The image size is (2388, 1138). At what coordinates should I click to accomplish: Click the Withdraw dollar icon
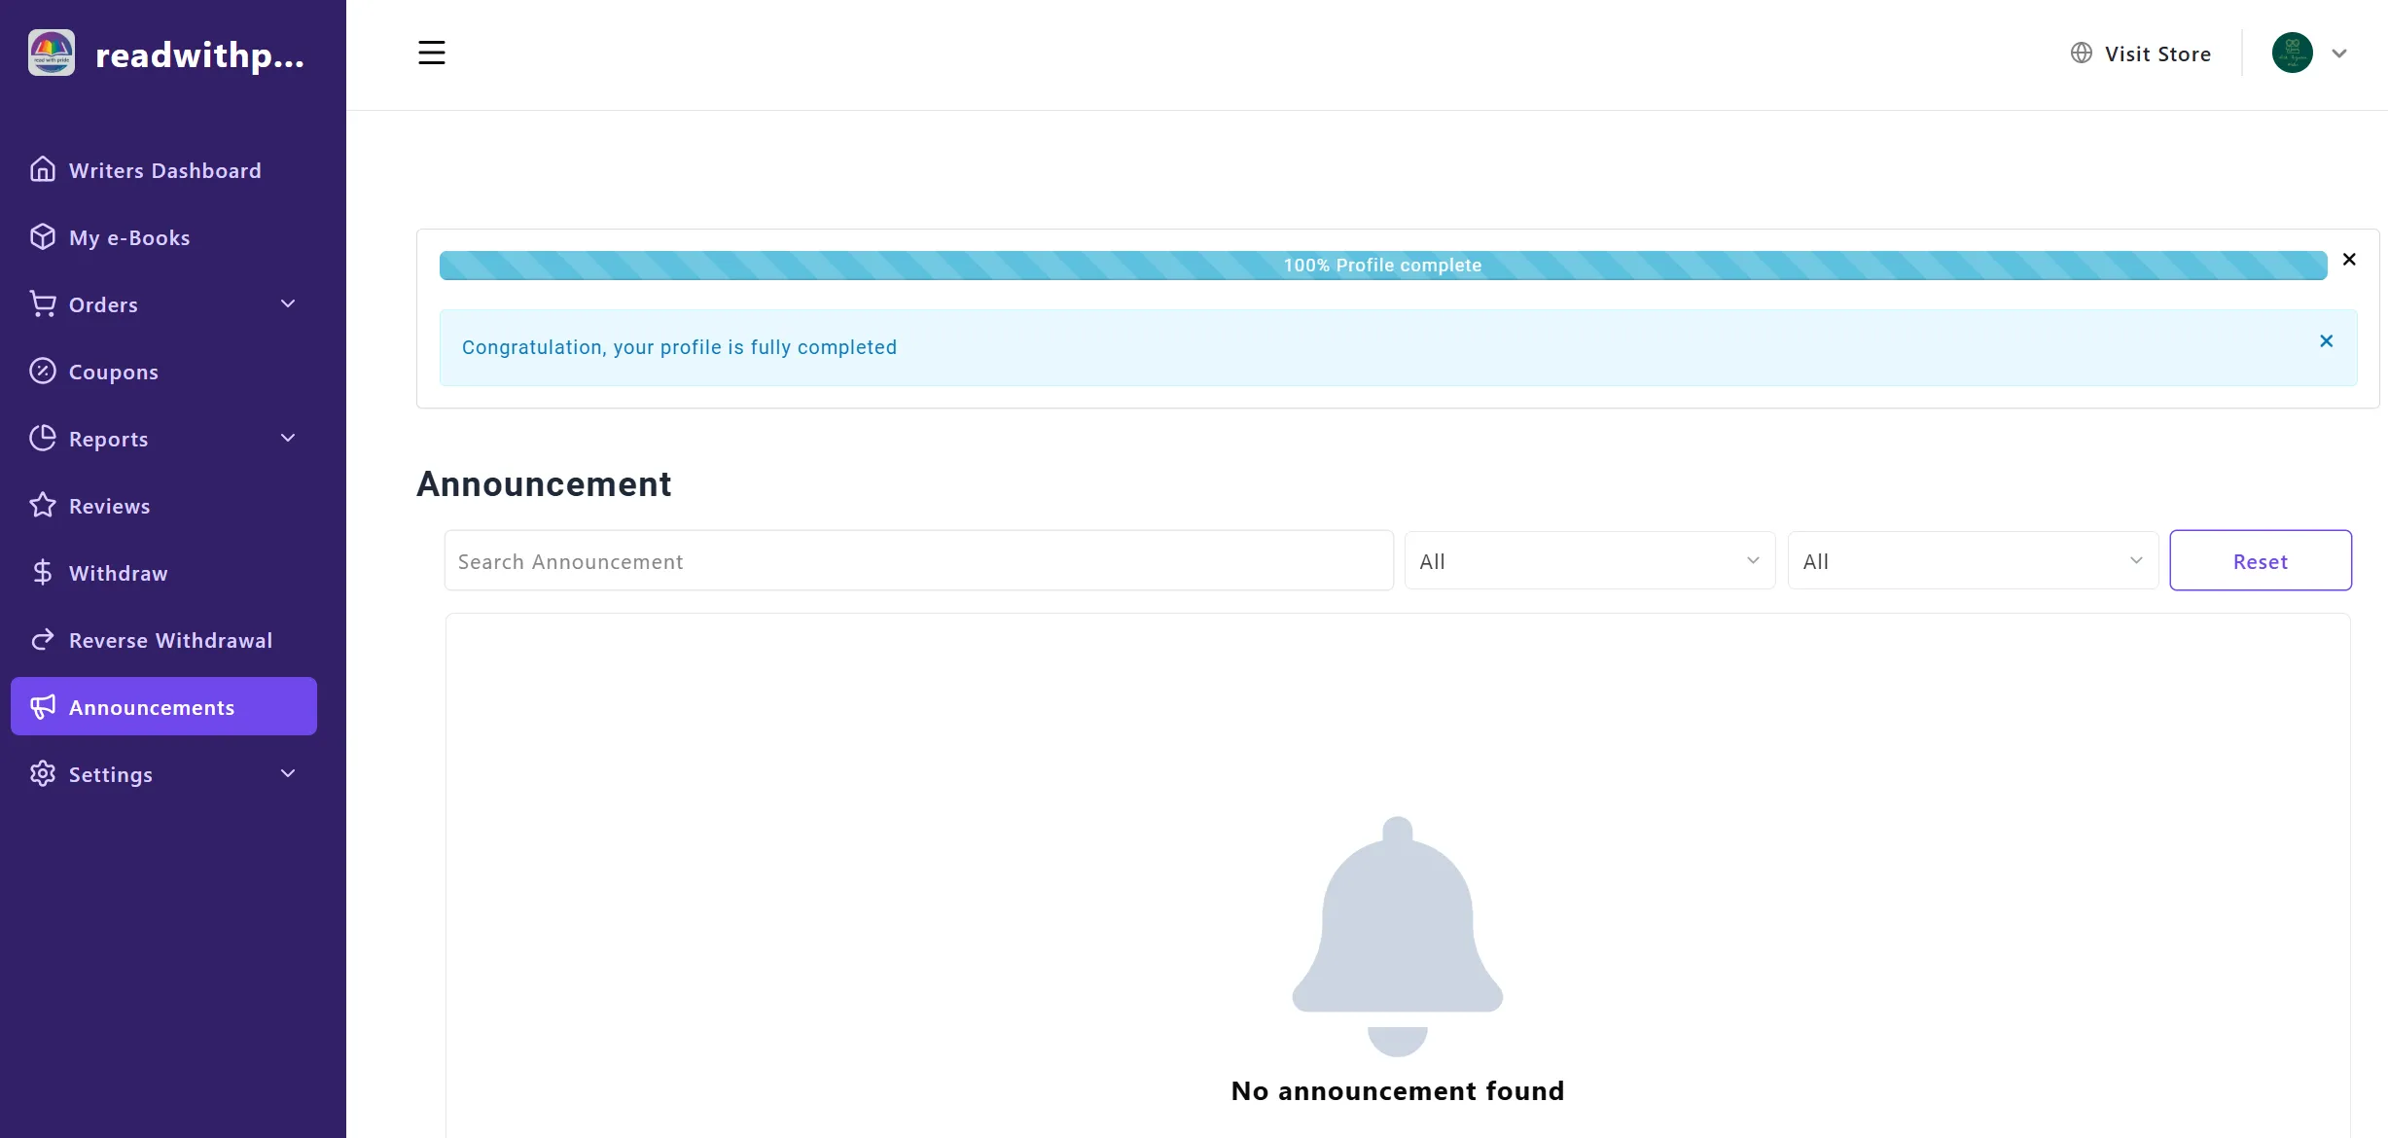pyautogui.click(x=43, y=573)
